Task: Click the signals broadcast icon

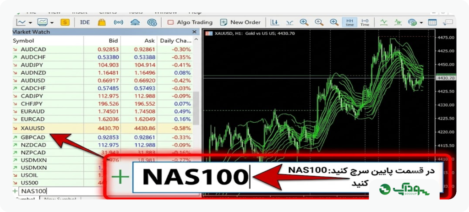Action: (119, 22)
